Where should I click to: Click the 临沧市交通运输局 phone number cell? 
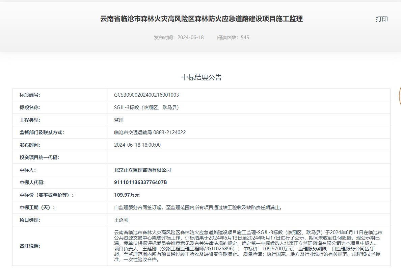click(x=150, y=132)
